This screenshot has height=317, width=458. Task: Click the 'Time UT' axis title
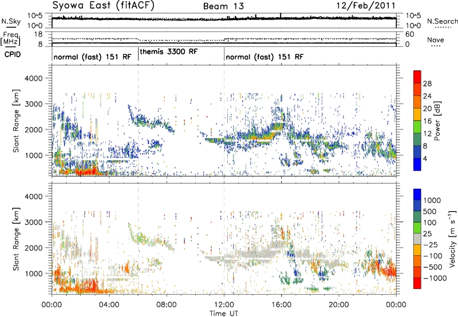[224, 314]
